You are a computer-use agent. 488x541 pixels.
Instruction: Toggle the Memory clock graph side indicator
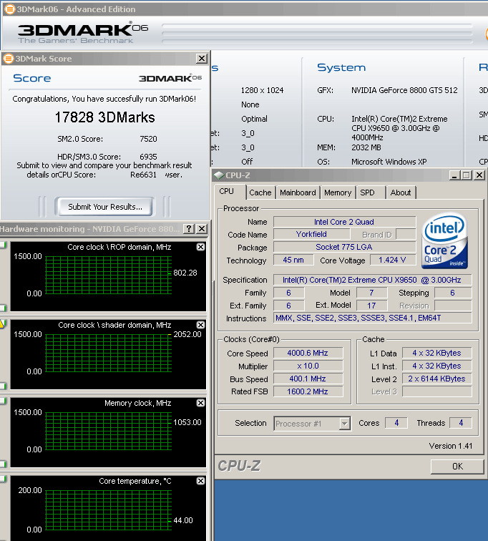click(x=3, y=401)
